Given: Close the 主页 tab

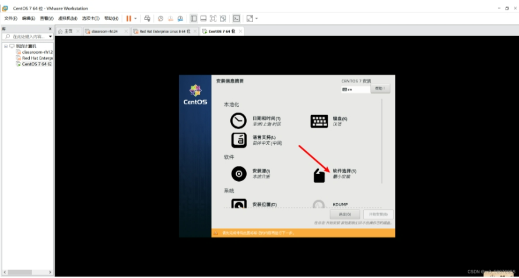Looking at the screenshot, I should [78, 32].
